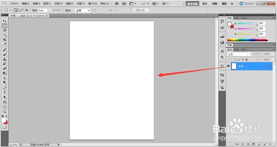This screenshot has width=277, height=147.
Task: Open the 样式 style dropdown
Action: pos(83,11)
